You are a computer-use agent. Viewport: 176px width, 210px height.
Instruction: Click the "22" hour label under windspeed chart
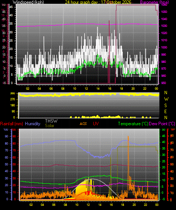click(145, 89)
